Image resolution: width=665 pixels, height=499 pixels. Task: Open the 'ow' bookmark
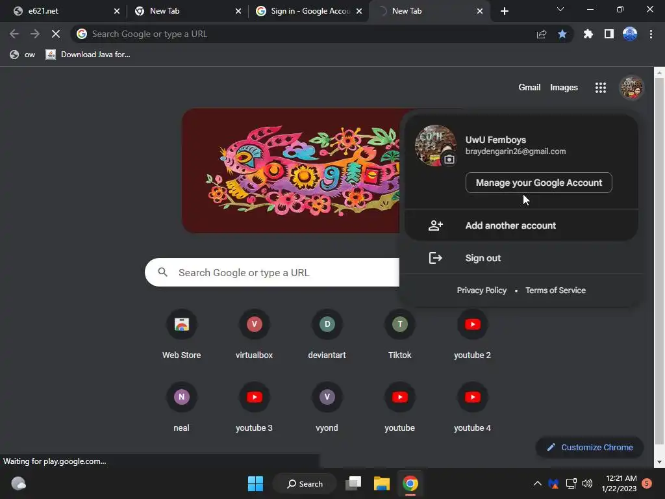coord(23,55)
